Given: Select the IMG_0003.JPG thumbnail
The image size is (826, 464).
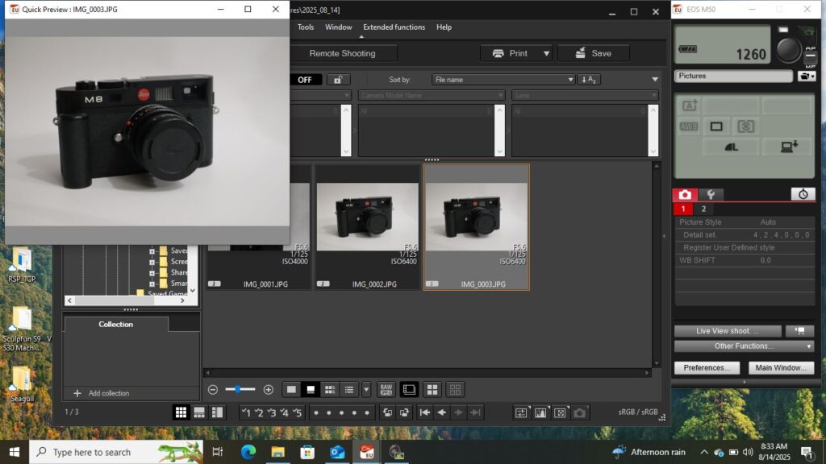Looking at the screenshot, I should pyautogui.click(x=477, y=227).
